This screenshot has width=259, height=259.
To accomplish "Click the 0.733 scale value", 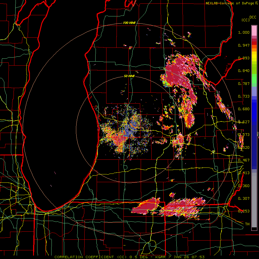I will point(244,96).
